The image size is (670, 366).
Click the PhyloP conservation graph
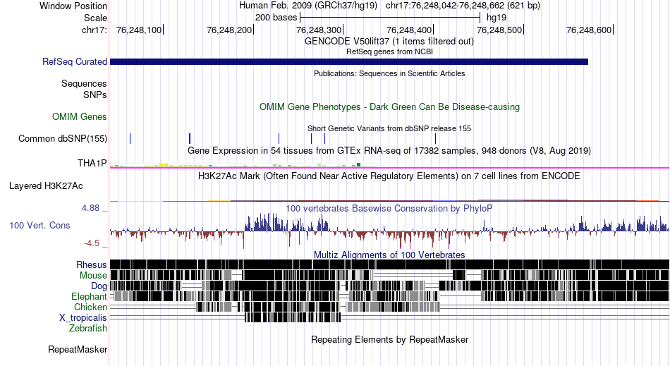390,231
